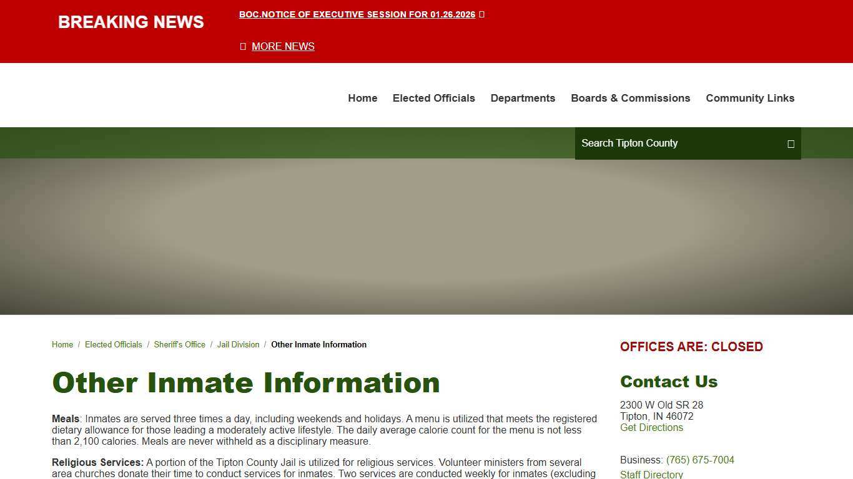Click the icon beside MORE NEWS

pyautogui.click(x=242, y=46)
